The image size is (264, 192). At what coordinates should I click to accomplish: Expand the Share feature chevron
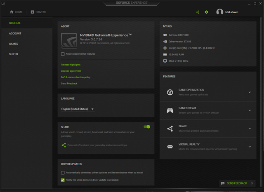coord(250,129)
